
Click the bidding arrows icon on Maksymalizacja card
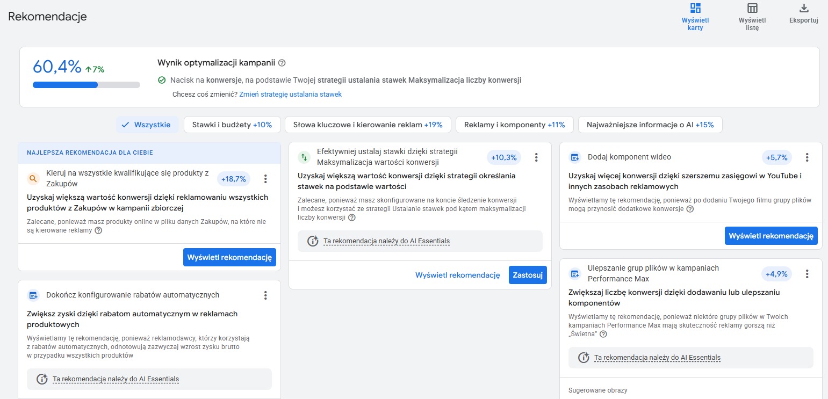[x=304, y=157]
